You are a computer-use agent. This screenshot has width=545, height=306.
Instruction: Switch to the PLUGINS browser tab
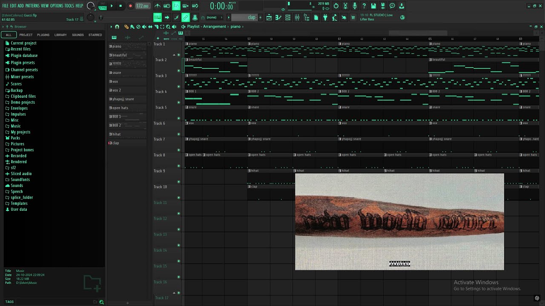[x=43, y=35]
